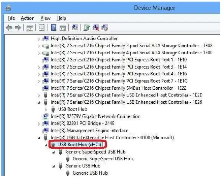
Task: Expand the High Definition Audio Controller node
Action: (39, 39)
